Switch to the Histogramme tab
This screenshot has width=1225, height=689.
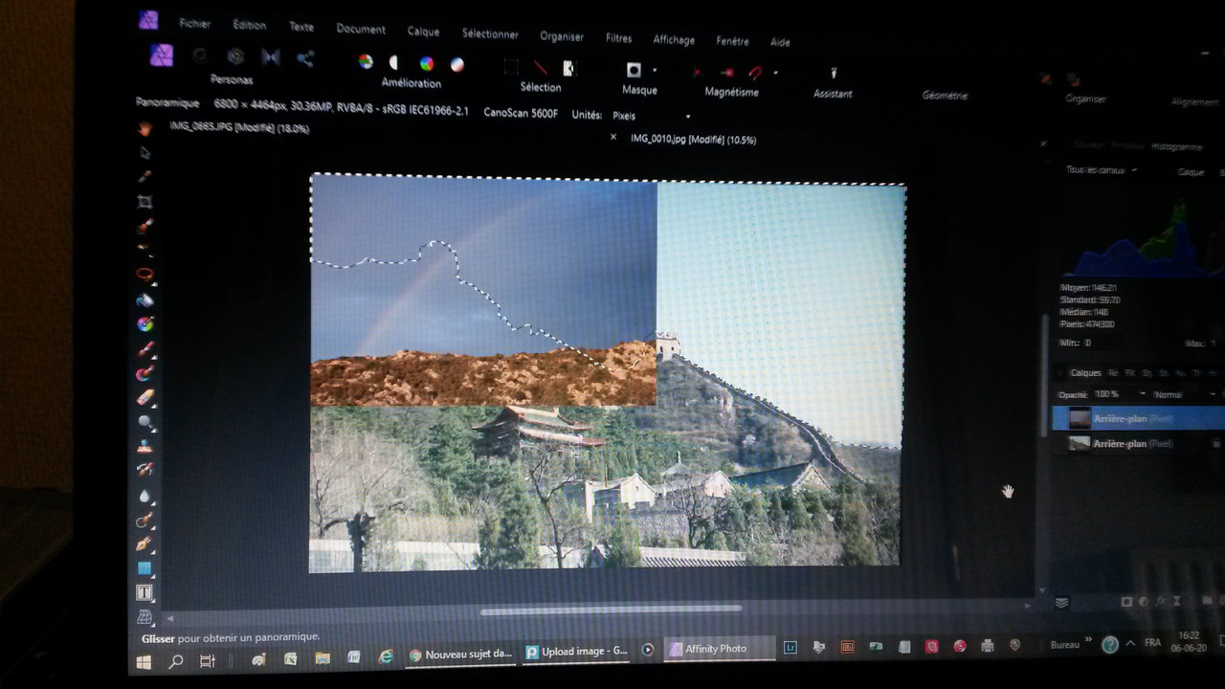point(1176,147)
